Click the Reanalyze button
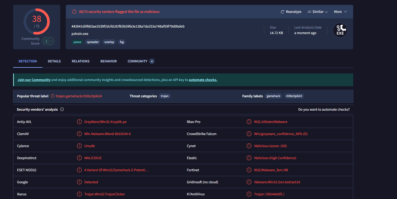 291,12
